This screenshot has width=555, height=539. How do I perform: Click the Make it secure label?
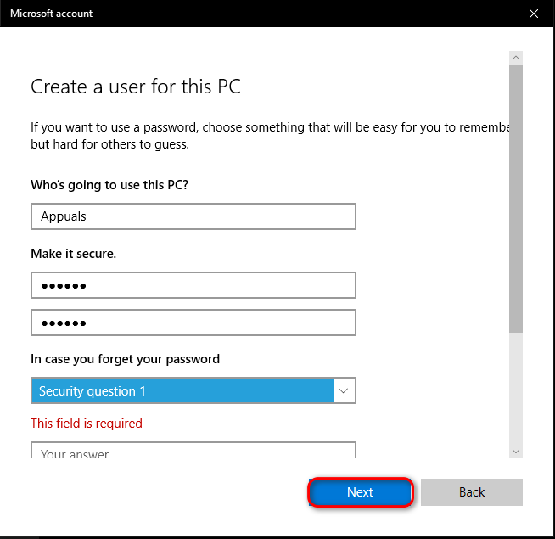point(74,254)
